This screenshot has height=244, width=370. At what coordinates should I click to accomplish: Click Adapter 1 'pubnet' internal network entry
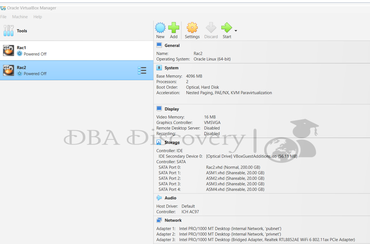[230, 229]
